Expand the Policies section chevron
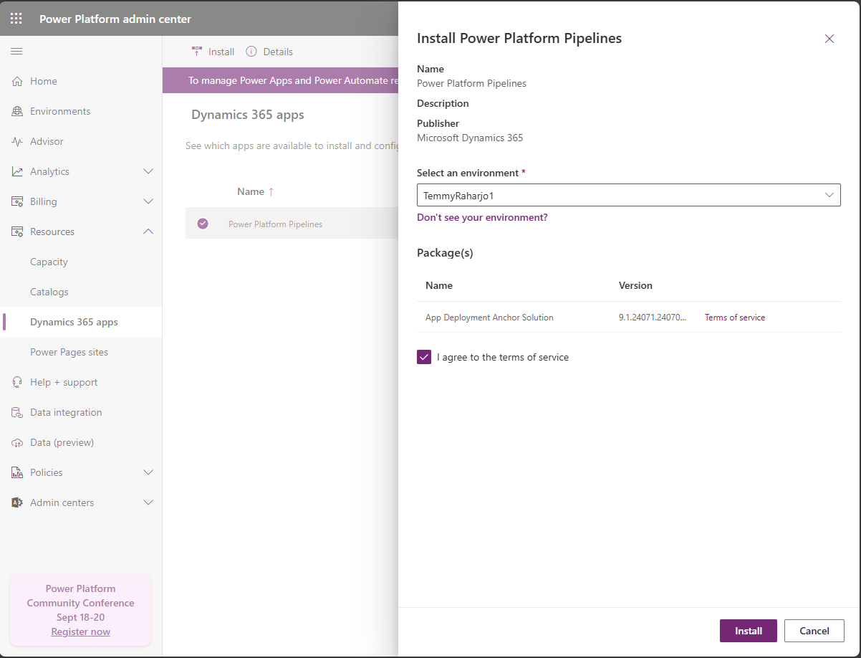This screenshot has width=861, height=658. 148,472
